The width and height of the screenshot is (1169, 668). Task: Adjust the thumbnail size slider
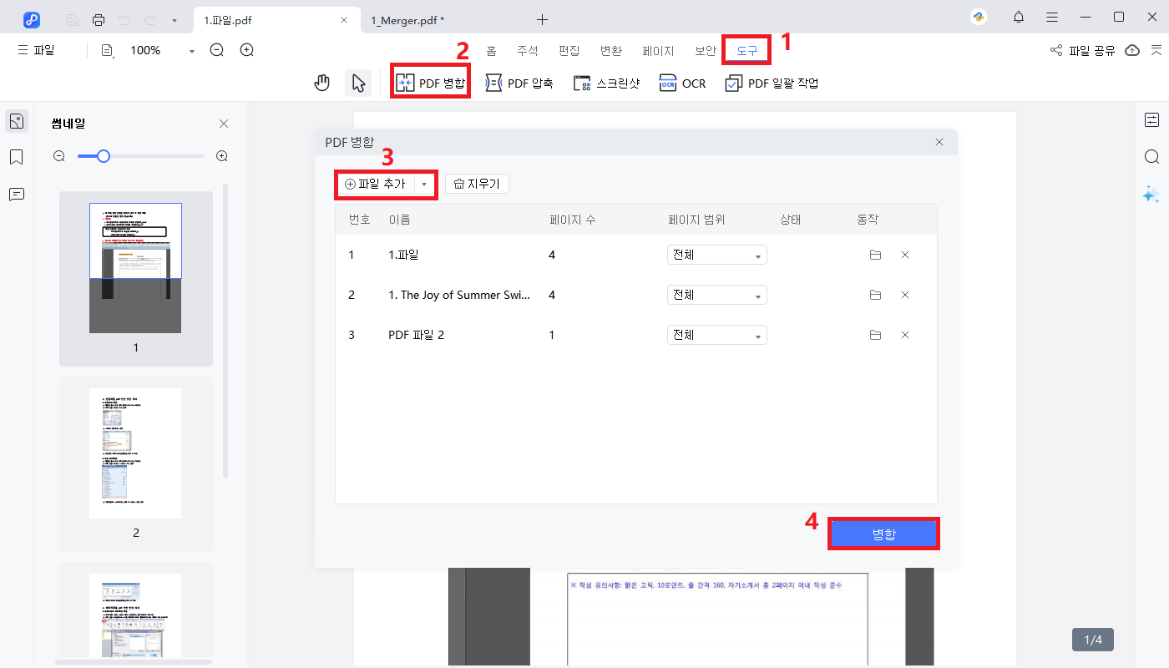[102, 155]
